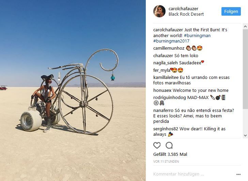Click the desert tricycle photo

73,90
